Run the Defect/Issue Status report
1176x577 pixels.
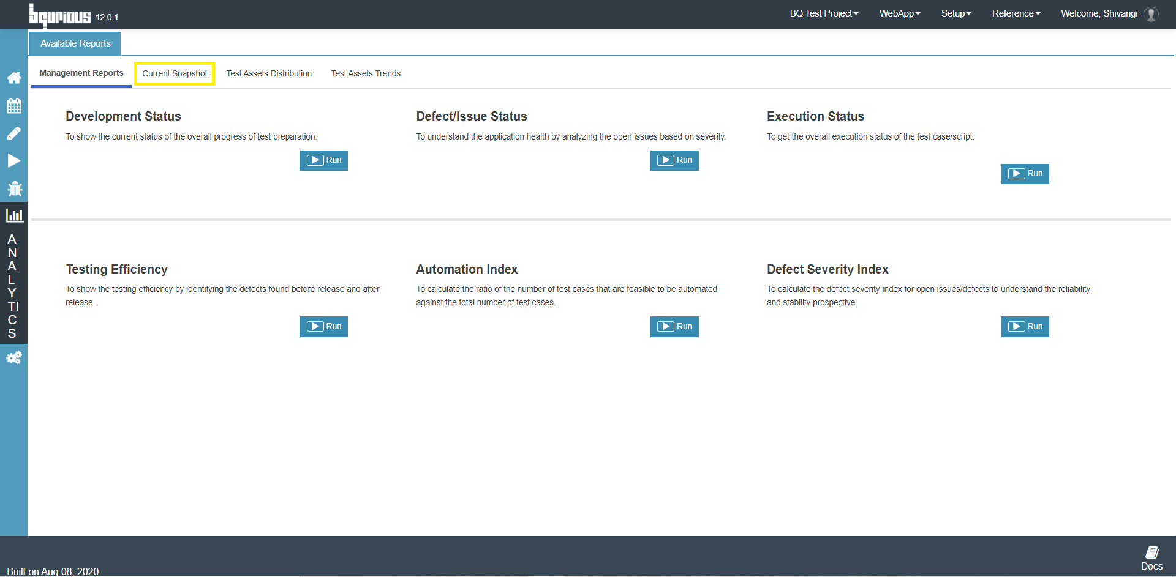(674, 160)
